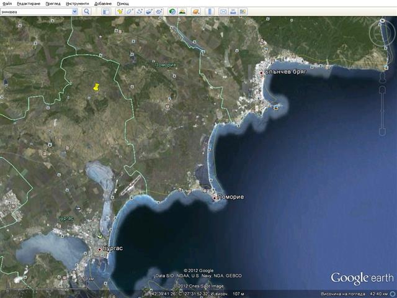Select the Add Polygon tool
Viewport: 397px width, 298px height.
tap(130, 11)
